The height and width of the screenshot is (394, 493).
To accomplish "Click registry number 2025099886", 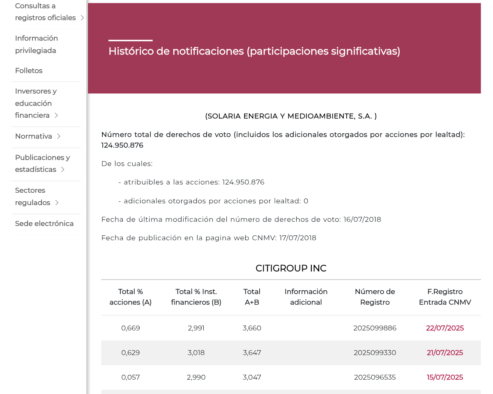I will pos(375,328).
